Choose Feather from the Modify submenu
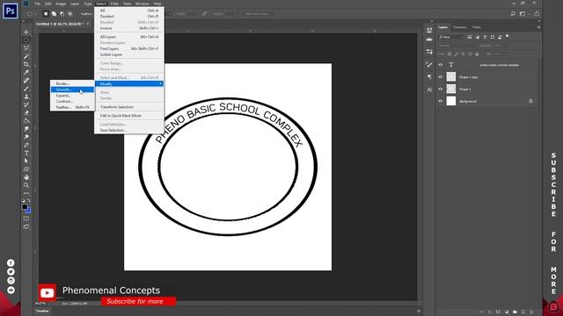563x316 pixels. (x=72, y=107)
